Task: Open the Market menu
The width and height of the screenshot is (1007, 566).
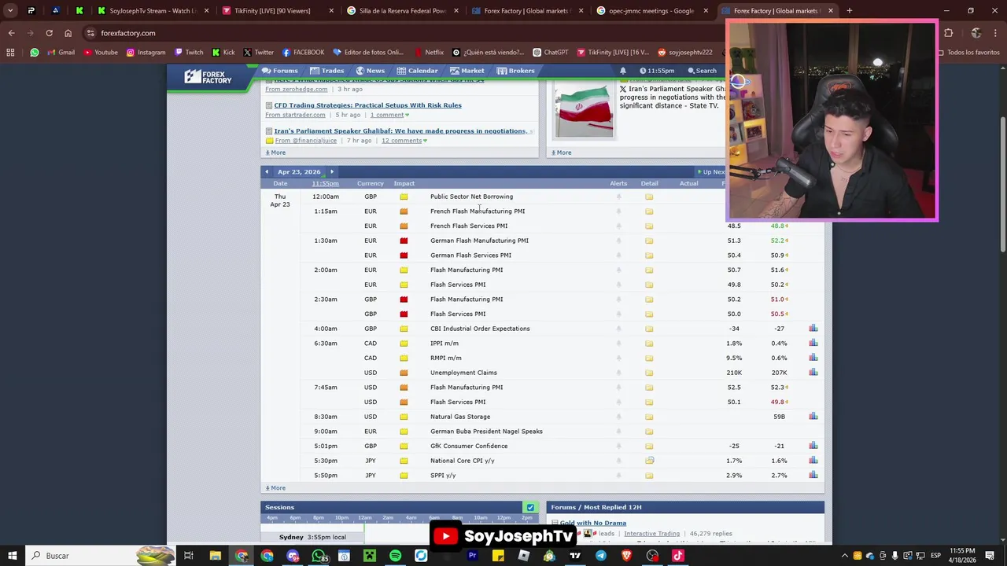Action: tap(467, 71)
